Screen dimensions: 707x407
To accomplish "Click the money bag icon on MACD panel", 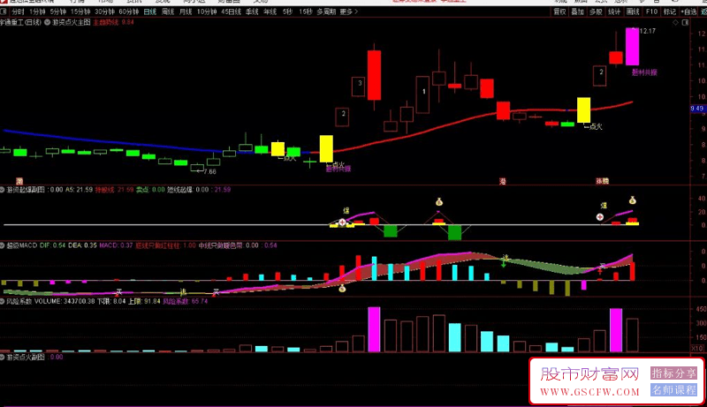I will (x=342, y=288).
